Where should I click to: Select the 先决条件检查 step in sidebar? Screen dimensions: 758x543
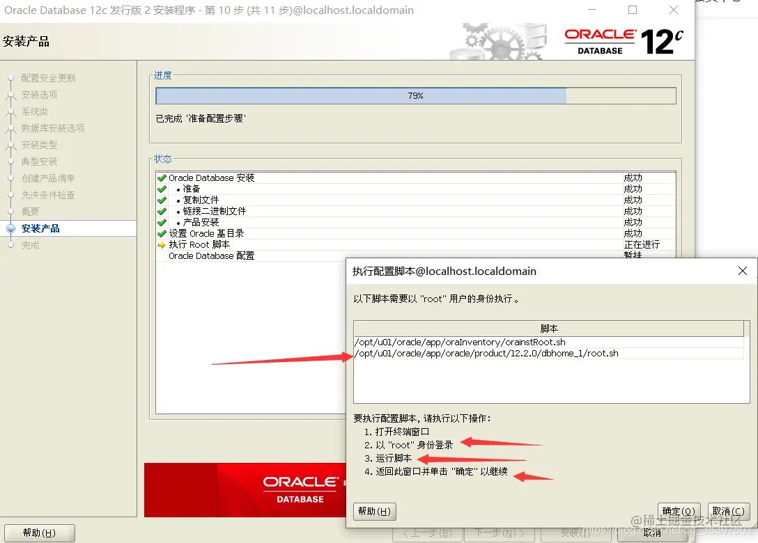(x=48, y=195)
